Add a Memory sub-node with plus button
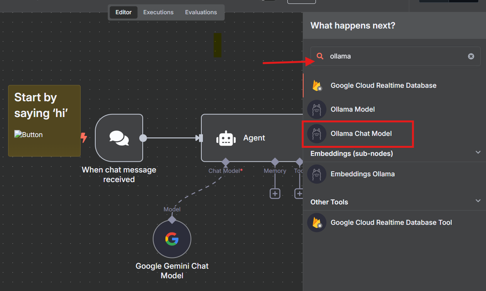The height and width of the screenshot is (291, 486). (x=275, y=194)
